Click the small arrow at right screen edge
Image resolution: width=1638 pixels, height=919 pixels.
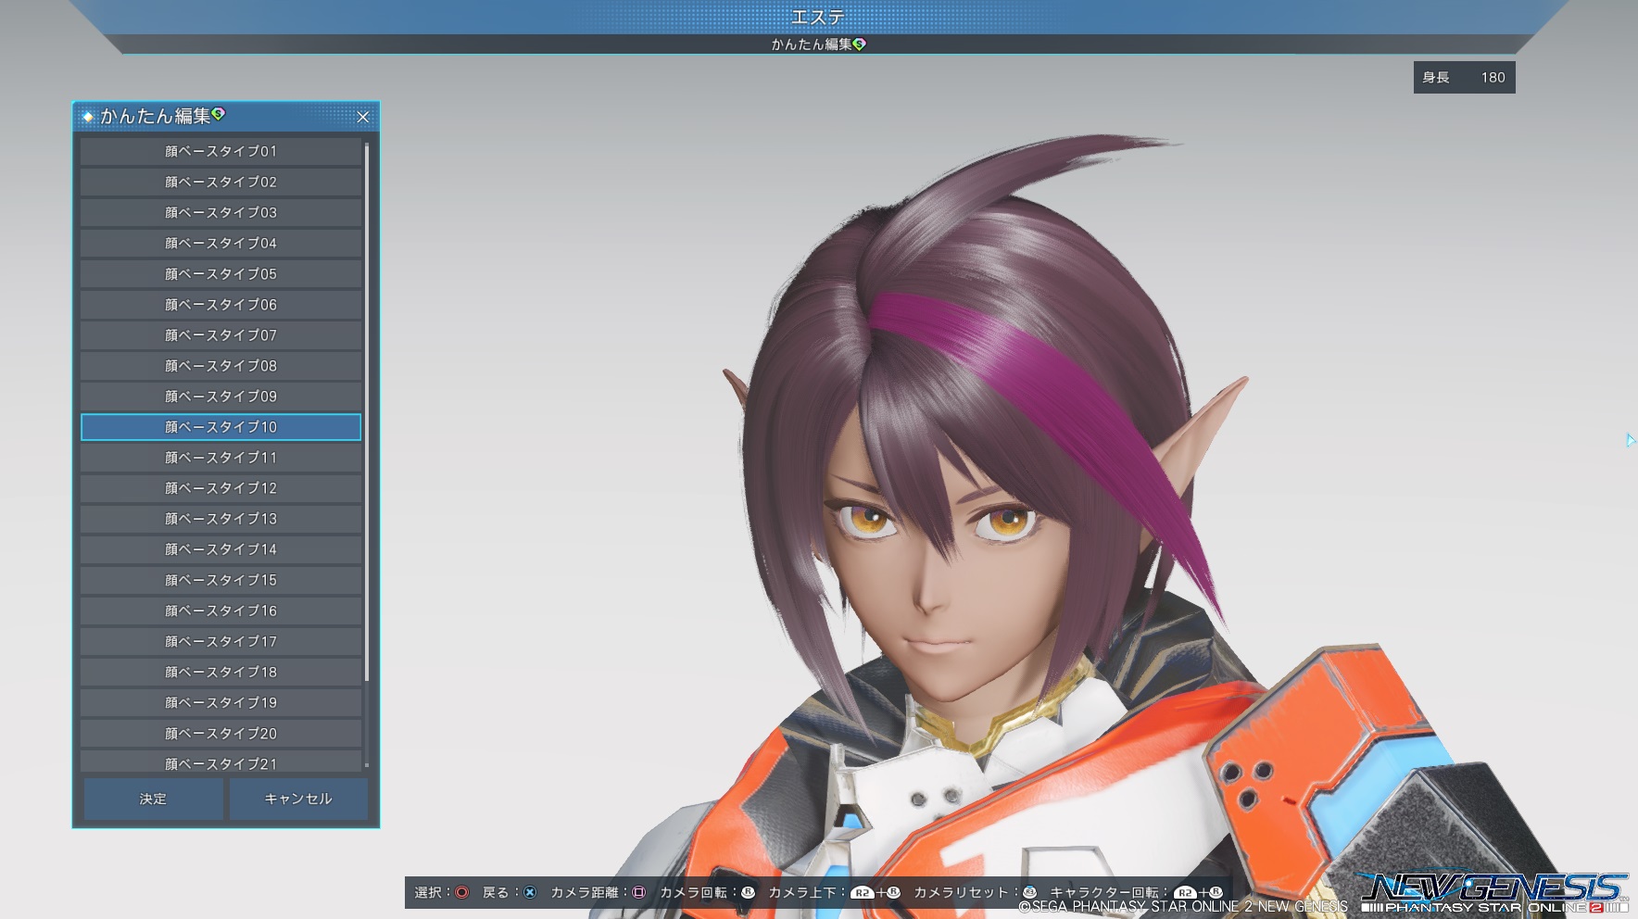coord(1630,440)
